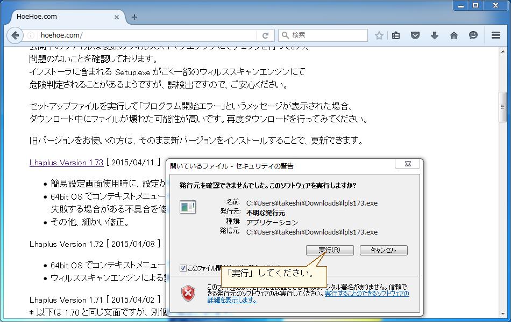Open the reading list sidebar icon
The height and width of the screenshot is (322, 511).
pos(395,35)
